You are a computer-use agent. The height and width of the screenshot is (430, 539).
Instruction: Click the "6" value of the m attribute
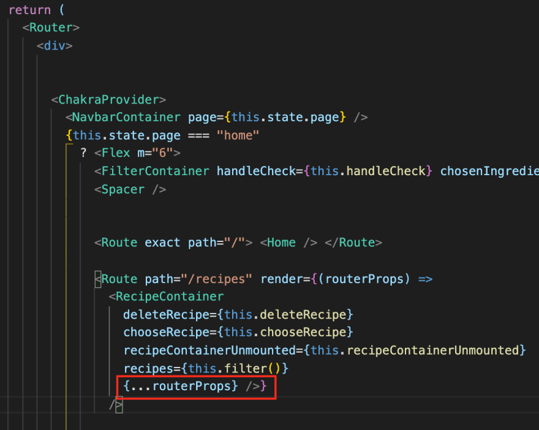click(x=162, y=153)
